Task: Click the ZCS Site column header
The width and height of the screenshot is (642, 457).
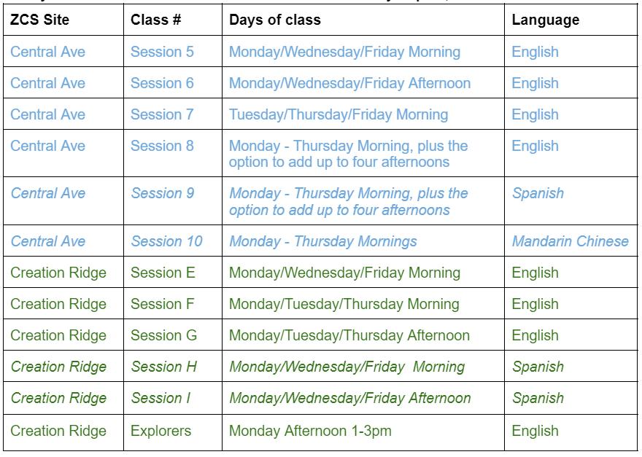Action: (x=40, y=20)
